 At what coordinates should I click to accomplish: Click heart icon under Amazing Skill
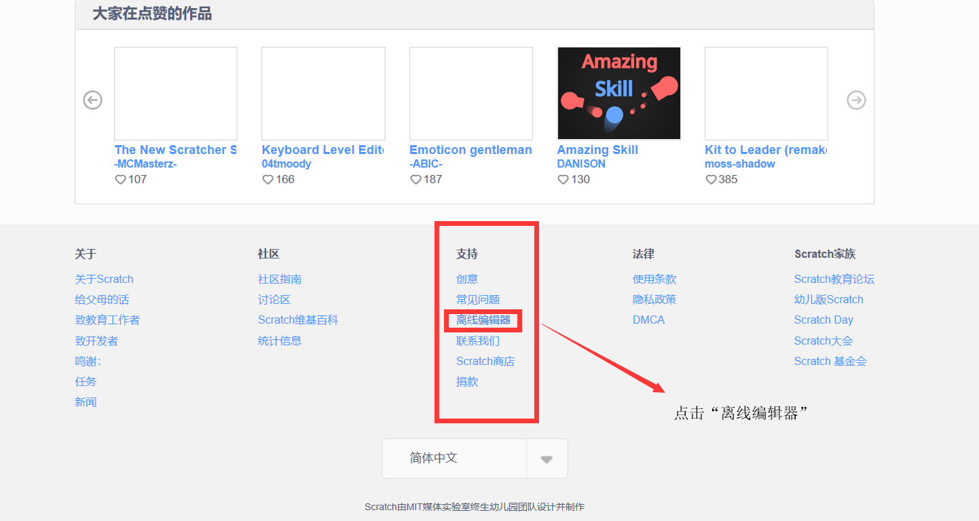click(x=563, y=180)
